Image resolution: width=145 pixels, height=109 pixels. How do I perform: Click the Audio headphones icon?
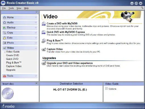tap(5, 22)
